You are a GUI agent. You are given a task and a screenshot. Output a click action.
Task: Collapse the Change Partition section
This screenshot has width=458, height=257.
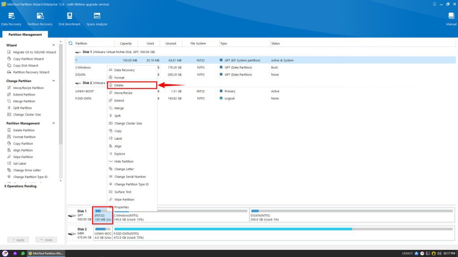point(54,81)
